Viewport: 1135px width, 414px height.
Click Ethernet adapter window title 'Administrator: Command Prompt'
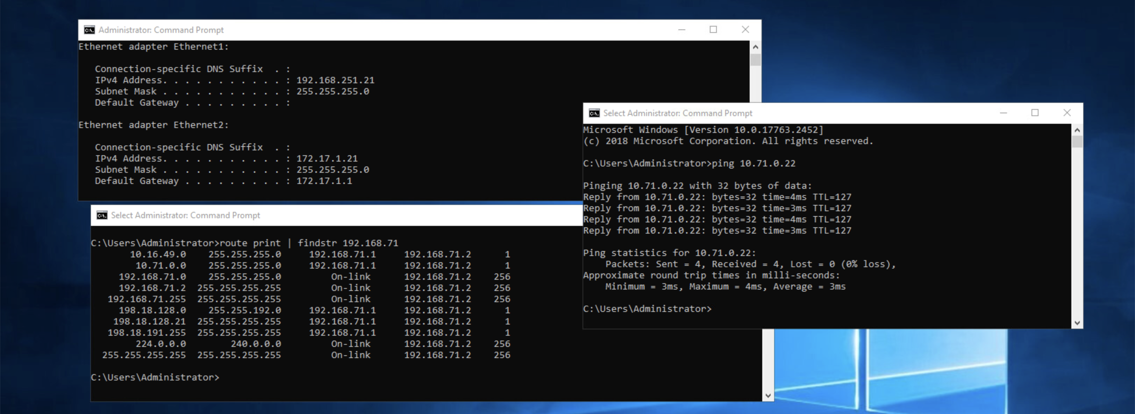coord(161,30)
